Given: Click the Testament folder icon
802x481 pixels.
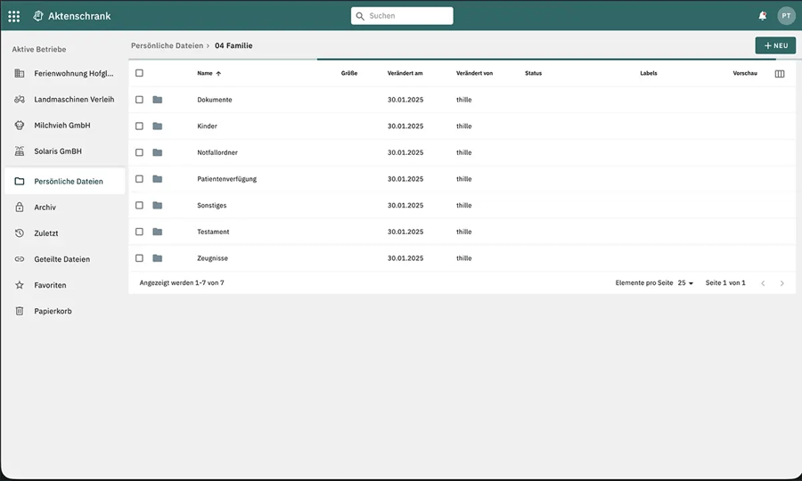Looking at the screenshot, I should [158, 232].
